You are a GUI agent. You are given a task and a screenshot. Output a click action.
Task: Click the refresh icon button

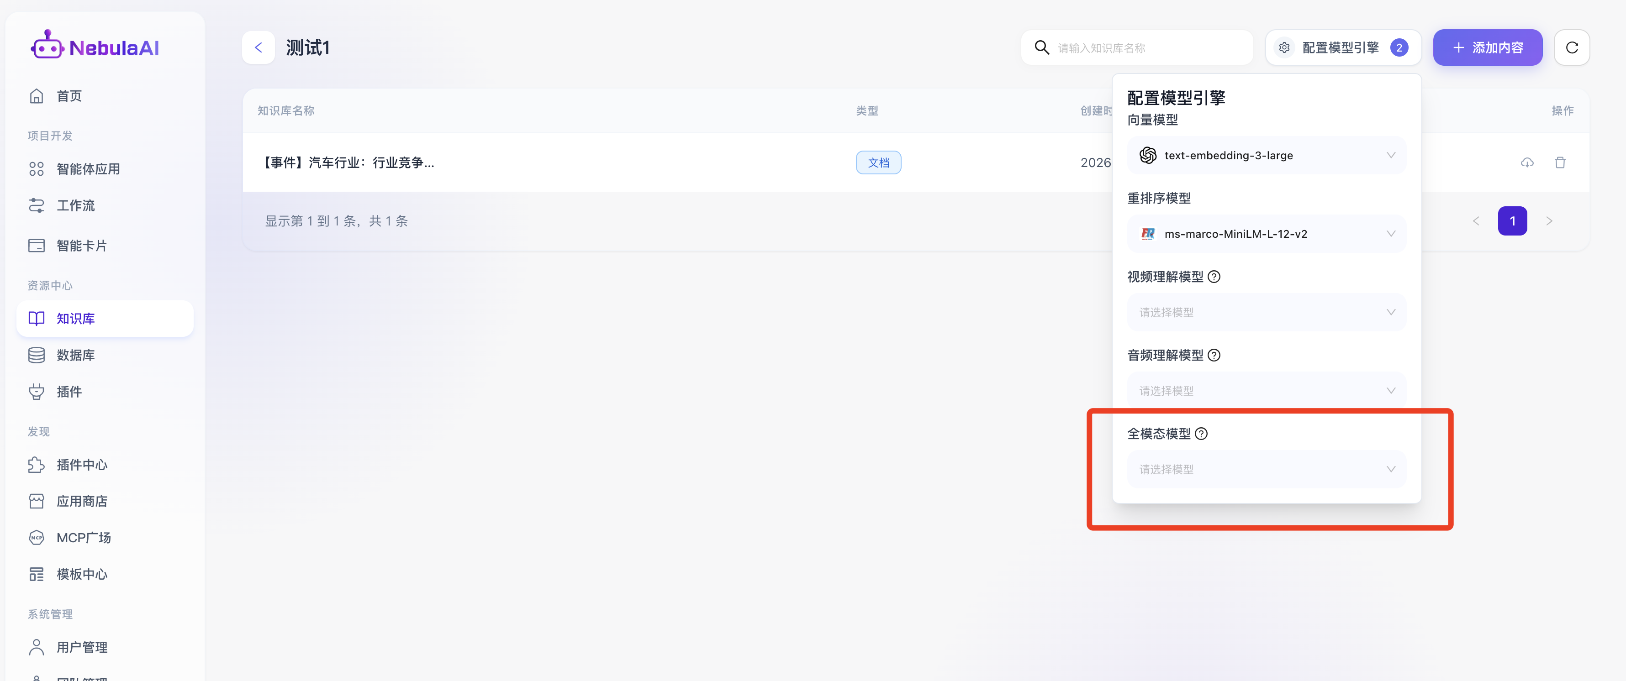click(1571, 47)
